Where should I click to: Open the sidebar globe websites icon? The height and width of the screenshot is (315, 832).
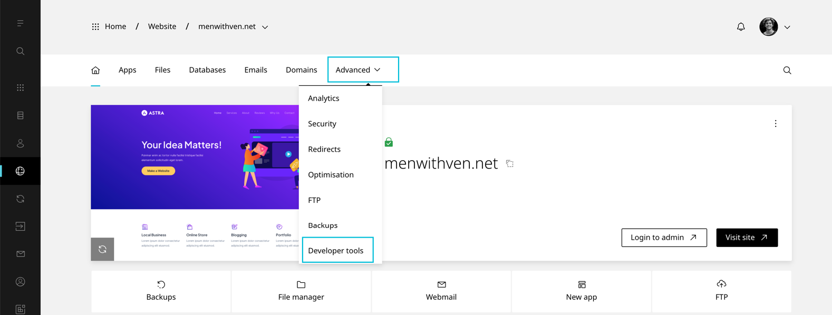(21, 171)
